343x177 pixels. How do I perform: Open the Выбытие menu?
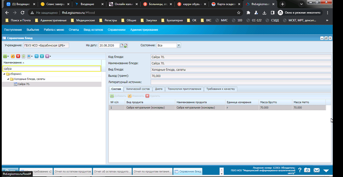pyautogui.click(x=33, y=30)
